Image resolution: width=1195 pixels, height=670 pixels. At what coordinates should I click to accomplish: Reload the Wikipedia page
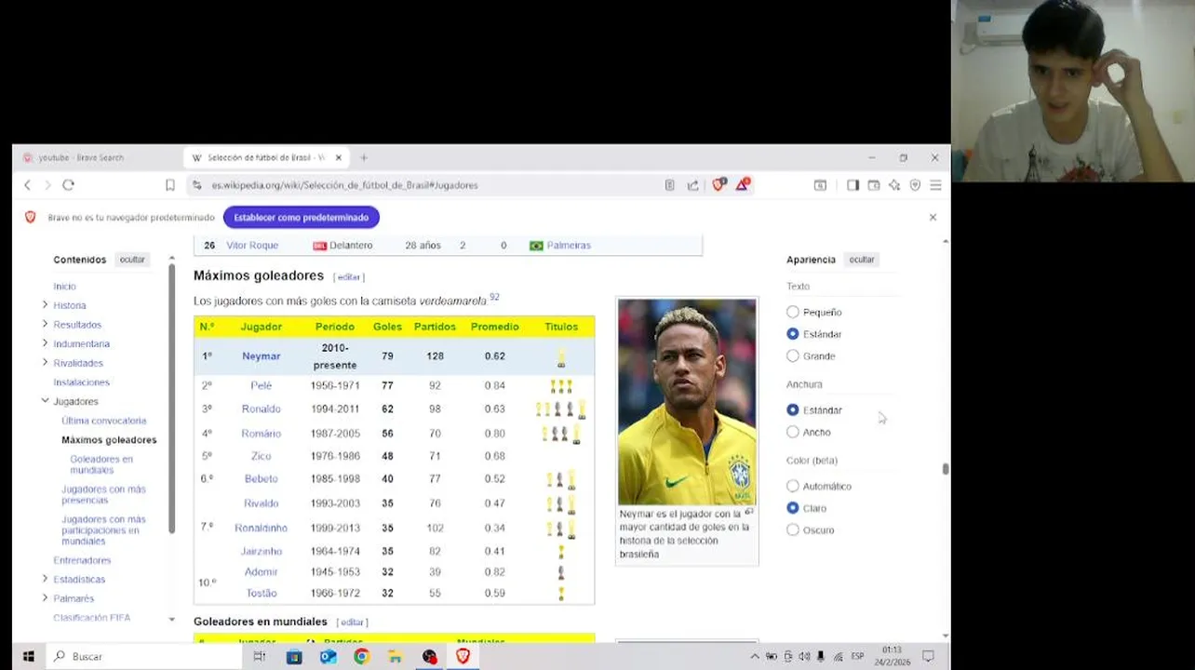click(68, 185)
